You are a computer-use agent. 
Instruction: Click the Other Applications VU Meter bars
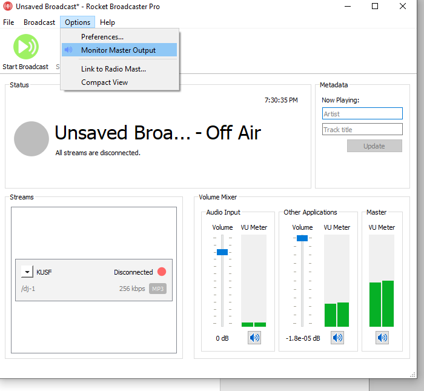click(337, 281)
